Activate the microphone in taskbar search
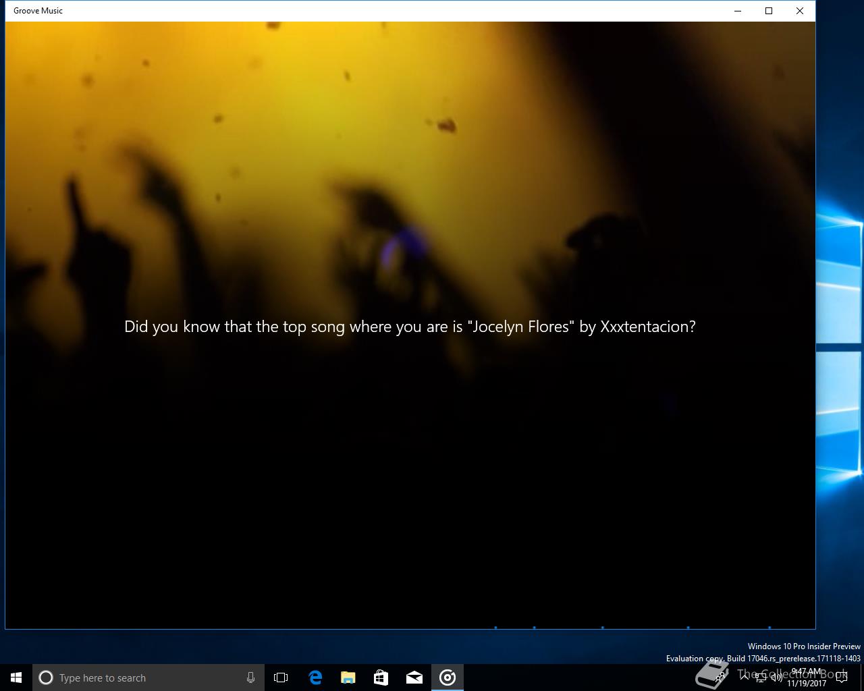864x691 pixels. [250, 678]
